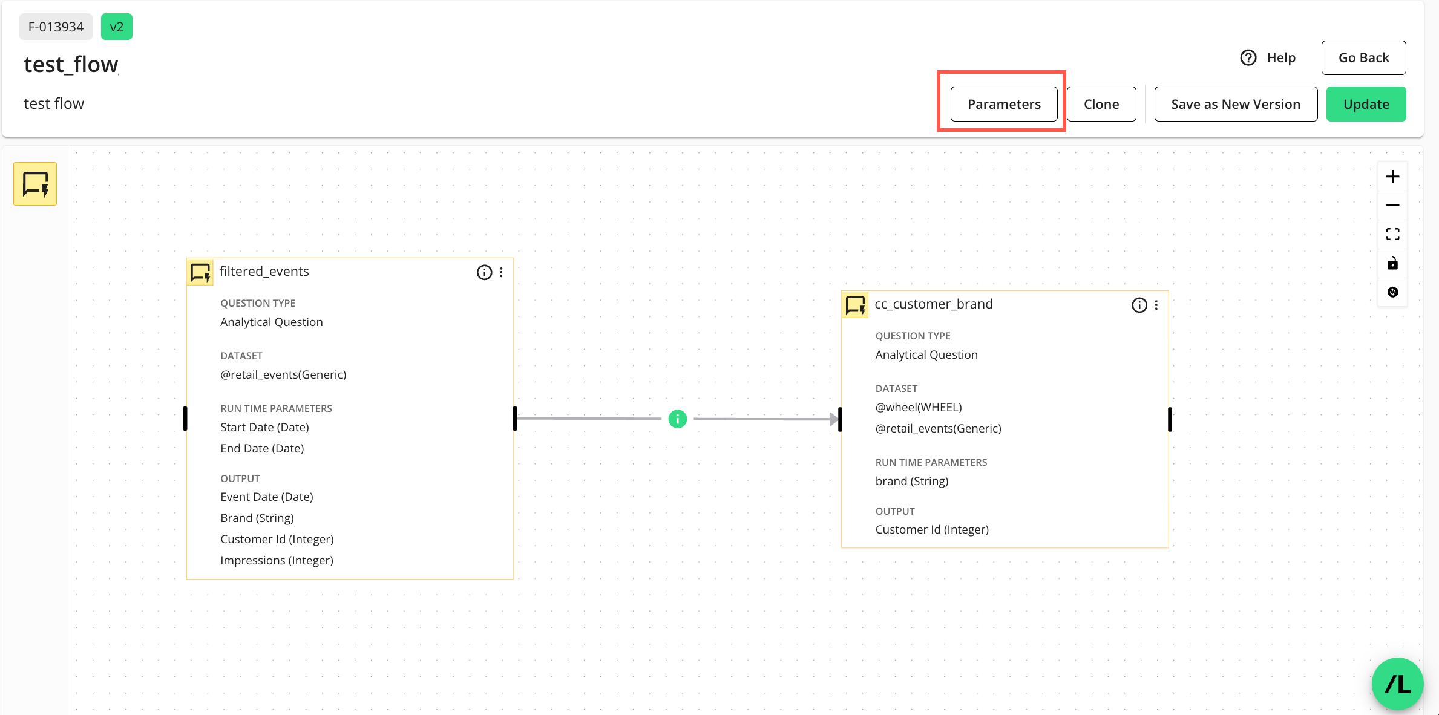Click the bottom icon in canvas controls
1439x715 pixels.
[1392, 292]
